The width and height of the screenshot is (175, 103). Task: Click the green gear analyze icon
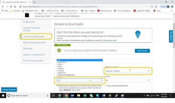coord(59,51)
